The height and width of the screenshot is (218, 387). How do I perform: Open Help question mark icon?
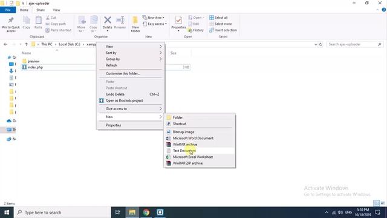tap(384, 10)
